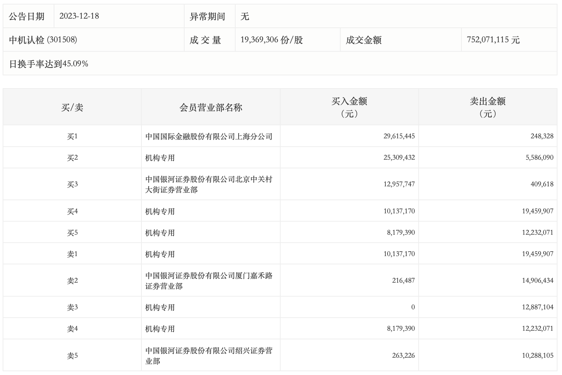Select the buy amount 29,615,445
Viewport: 562px width, 375px height.
[x=399, y=136]
